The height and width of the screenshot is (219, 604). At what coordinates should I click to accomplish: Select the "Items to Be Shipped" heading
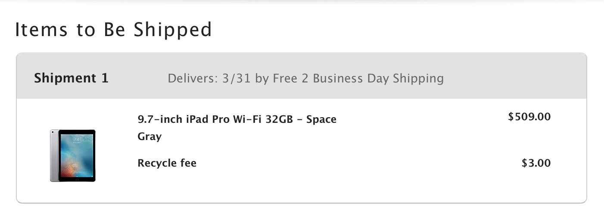click(113, 30)
